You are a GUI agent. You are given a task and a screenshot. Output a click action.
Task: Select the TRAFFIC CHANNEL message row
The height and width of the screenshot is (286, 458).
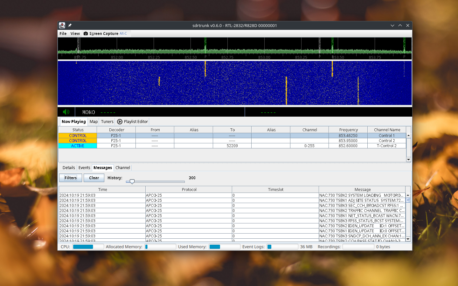click(x=232, y=211)
